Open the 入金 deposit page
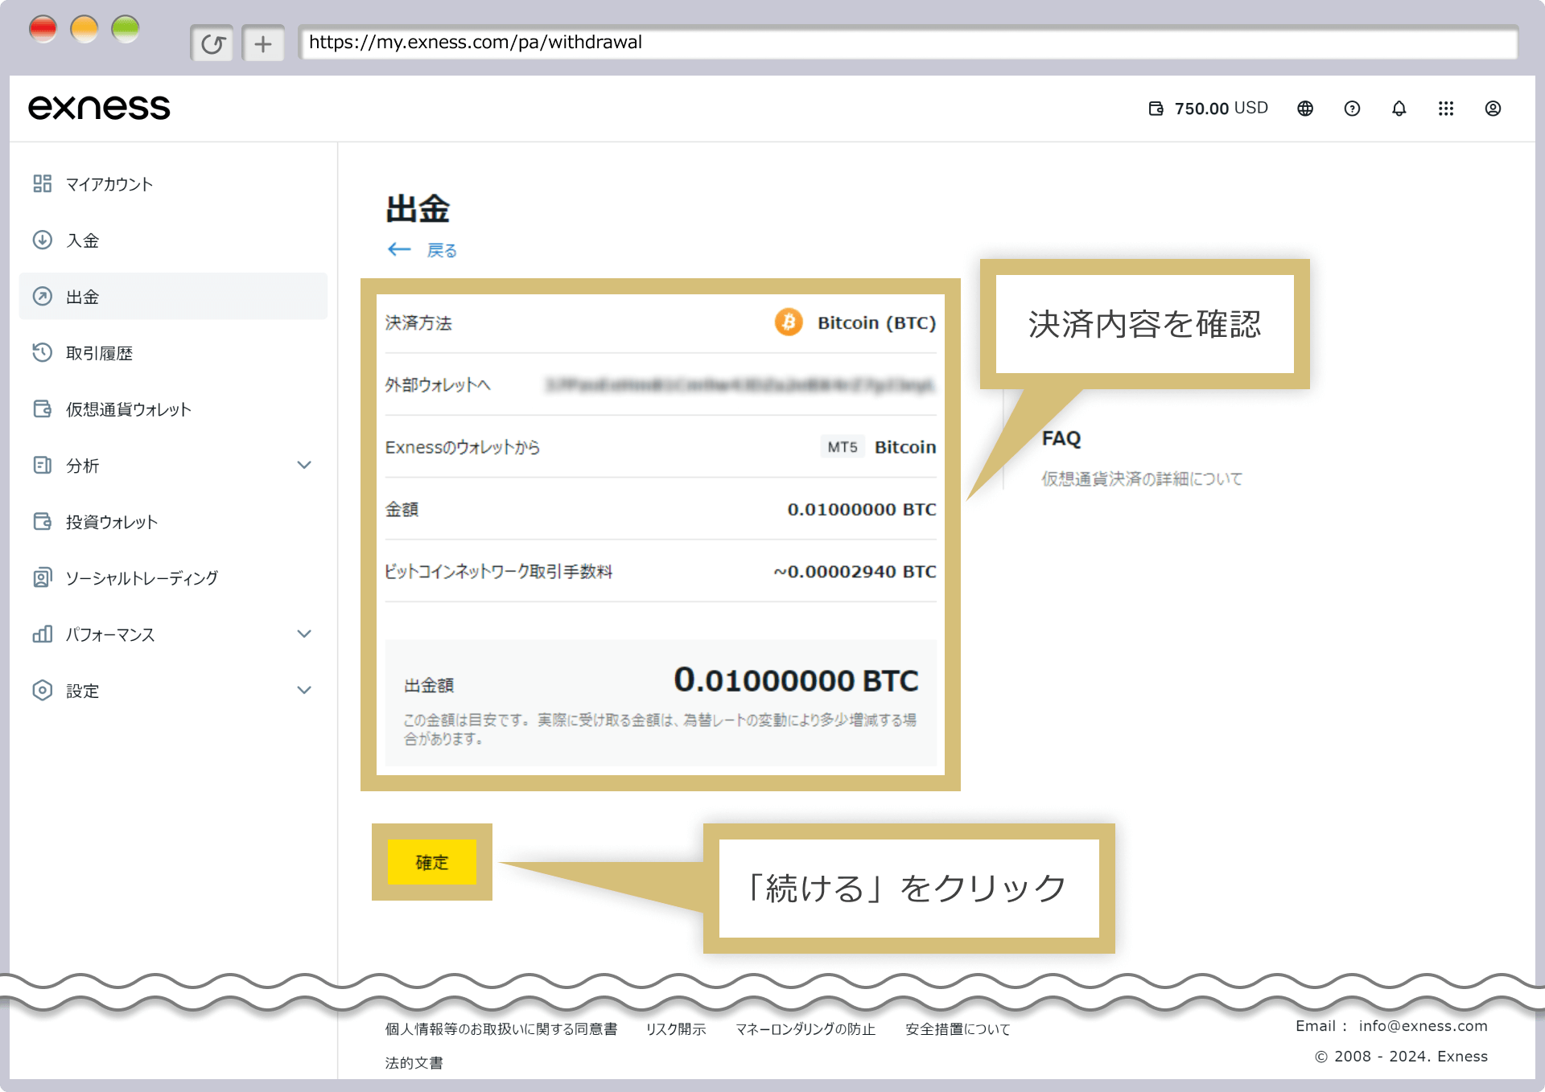 coord(83,240)
